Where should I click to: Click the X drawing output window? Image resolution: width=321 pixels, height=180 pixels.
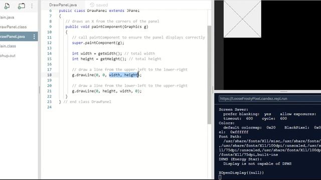coord(242,19)
